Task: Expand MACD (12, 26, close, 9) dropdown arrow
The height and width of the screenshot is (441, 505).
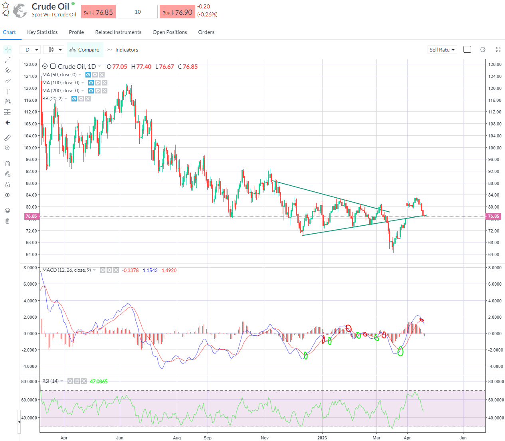Action: point(94,270)
